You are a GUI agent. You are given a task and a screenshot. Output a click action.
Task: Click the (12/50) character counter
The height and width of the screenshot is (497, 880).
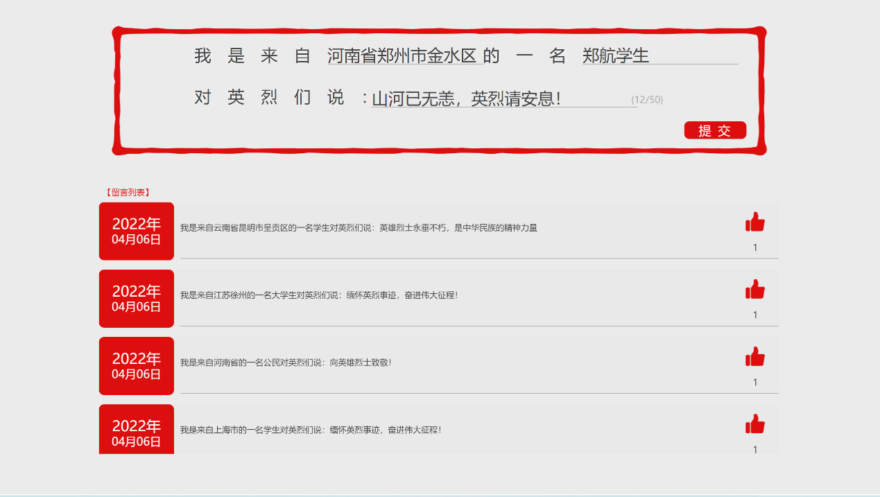[647, 100]
